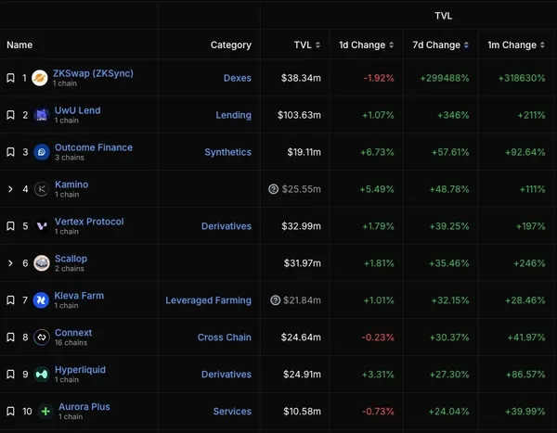Toggle bookmark for Connext
Screen dimensions: 557x433
click(10, 337)
